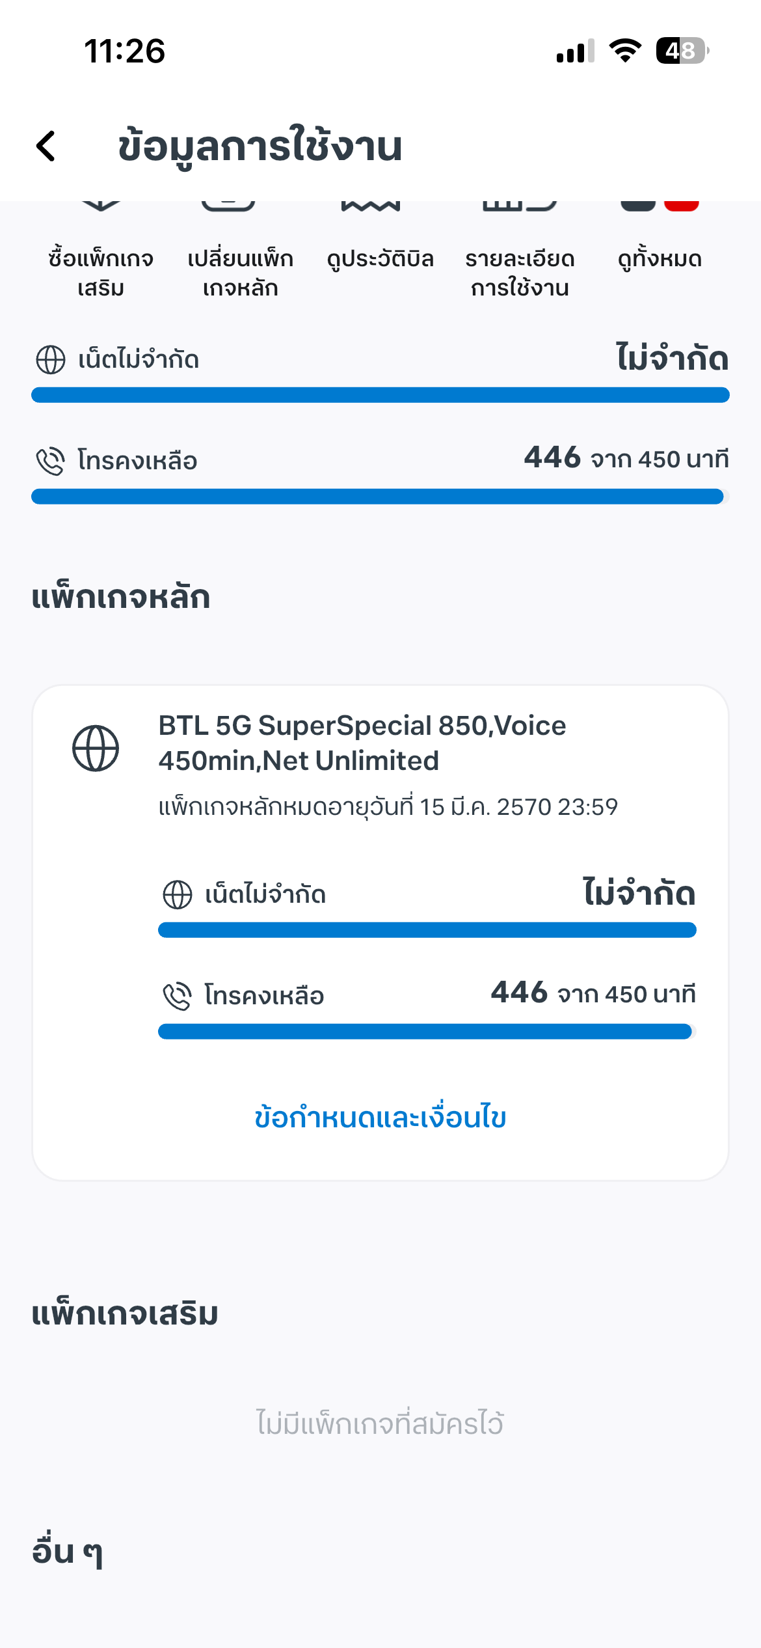This screenshot has height=1648, width=761.
Task: Tap large globe icon in package card
Action: tap(96, 748)
